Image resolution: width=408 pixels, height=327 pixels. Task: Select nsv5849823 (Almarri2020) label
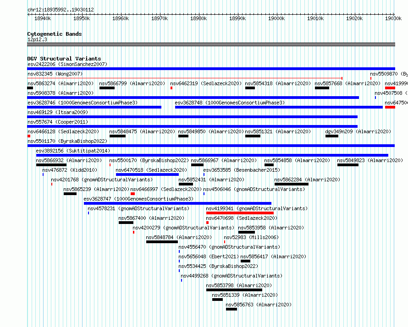(370, 160)
